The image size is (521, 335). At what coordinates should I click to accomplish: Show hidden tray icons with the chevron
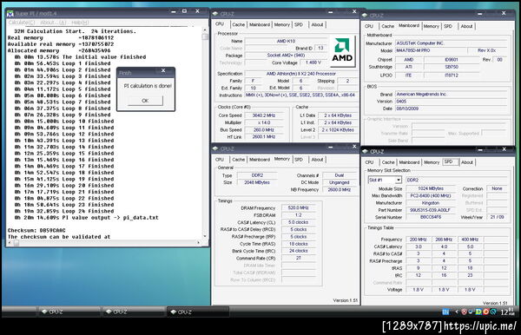point(457,312)
